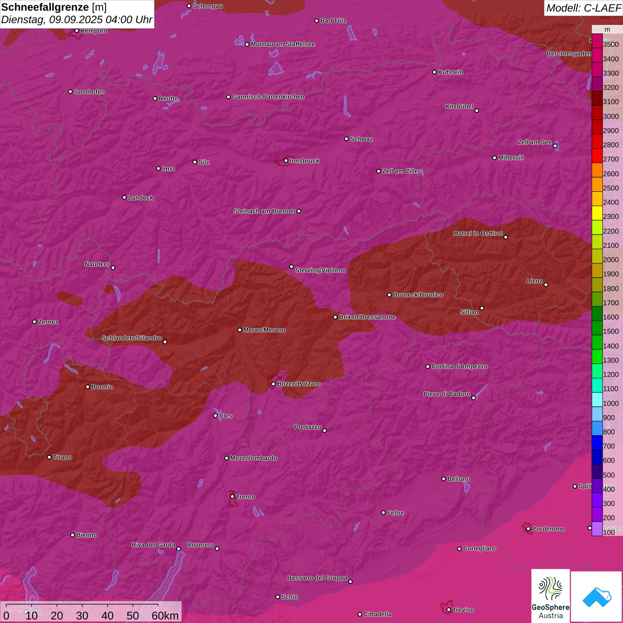Screen dimensions: 623x623
Task: Click the 100 m violet legend swatch
Action: (597, 529)
